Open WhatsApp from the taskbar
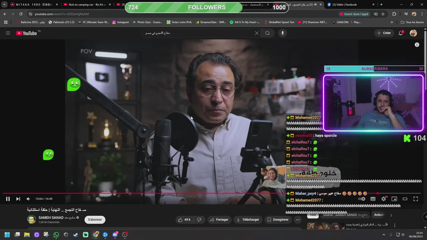The image size is (427, 240). (56, 235)
